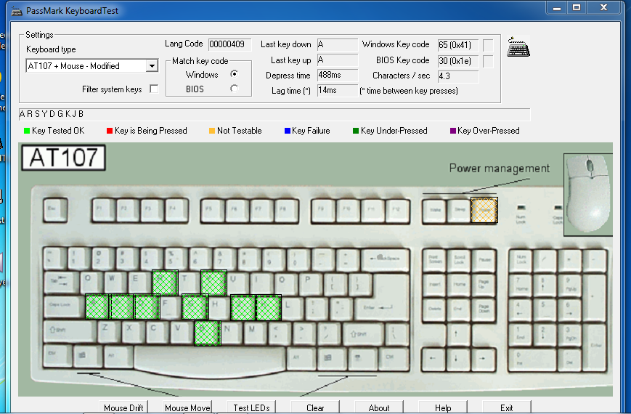Screen dimensions: 631x414
Task: Clear the tested keys with Clear button
Action: tap(315, 407)
